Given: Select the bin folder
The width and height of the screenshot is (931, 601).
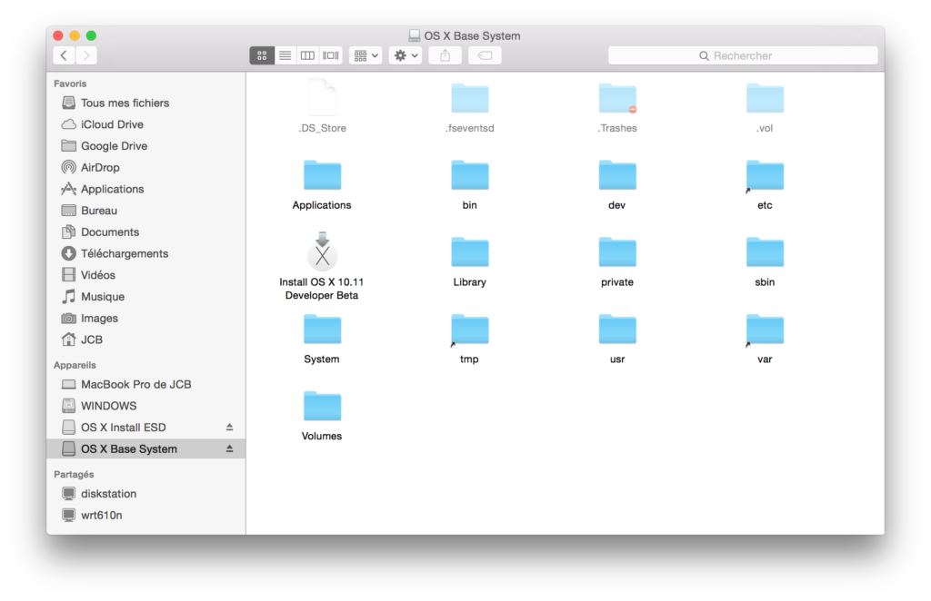Looking at the screenshot, I should 470,175.
